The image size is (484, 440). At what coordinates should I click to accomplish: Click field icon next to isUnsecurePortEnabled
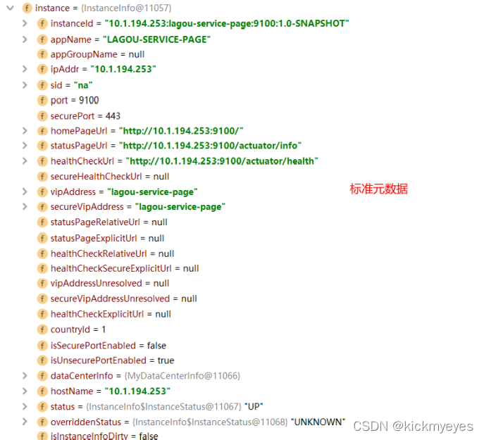tap(42, 360)
